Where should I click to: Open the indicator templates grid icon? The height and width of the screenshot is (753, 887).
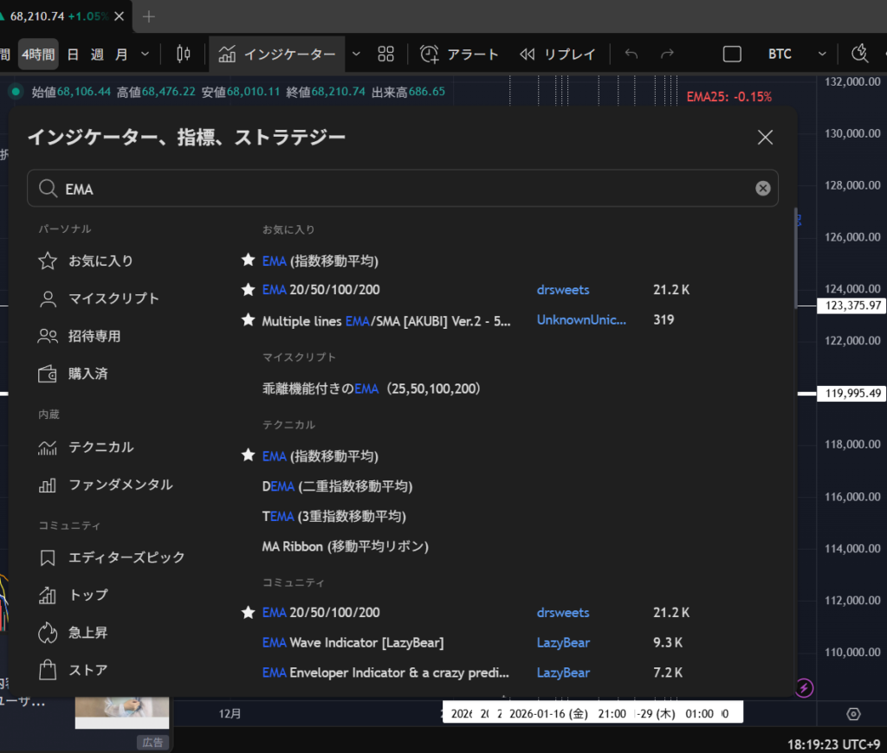(x=386, y=55)
